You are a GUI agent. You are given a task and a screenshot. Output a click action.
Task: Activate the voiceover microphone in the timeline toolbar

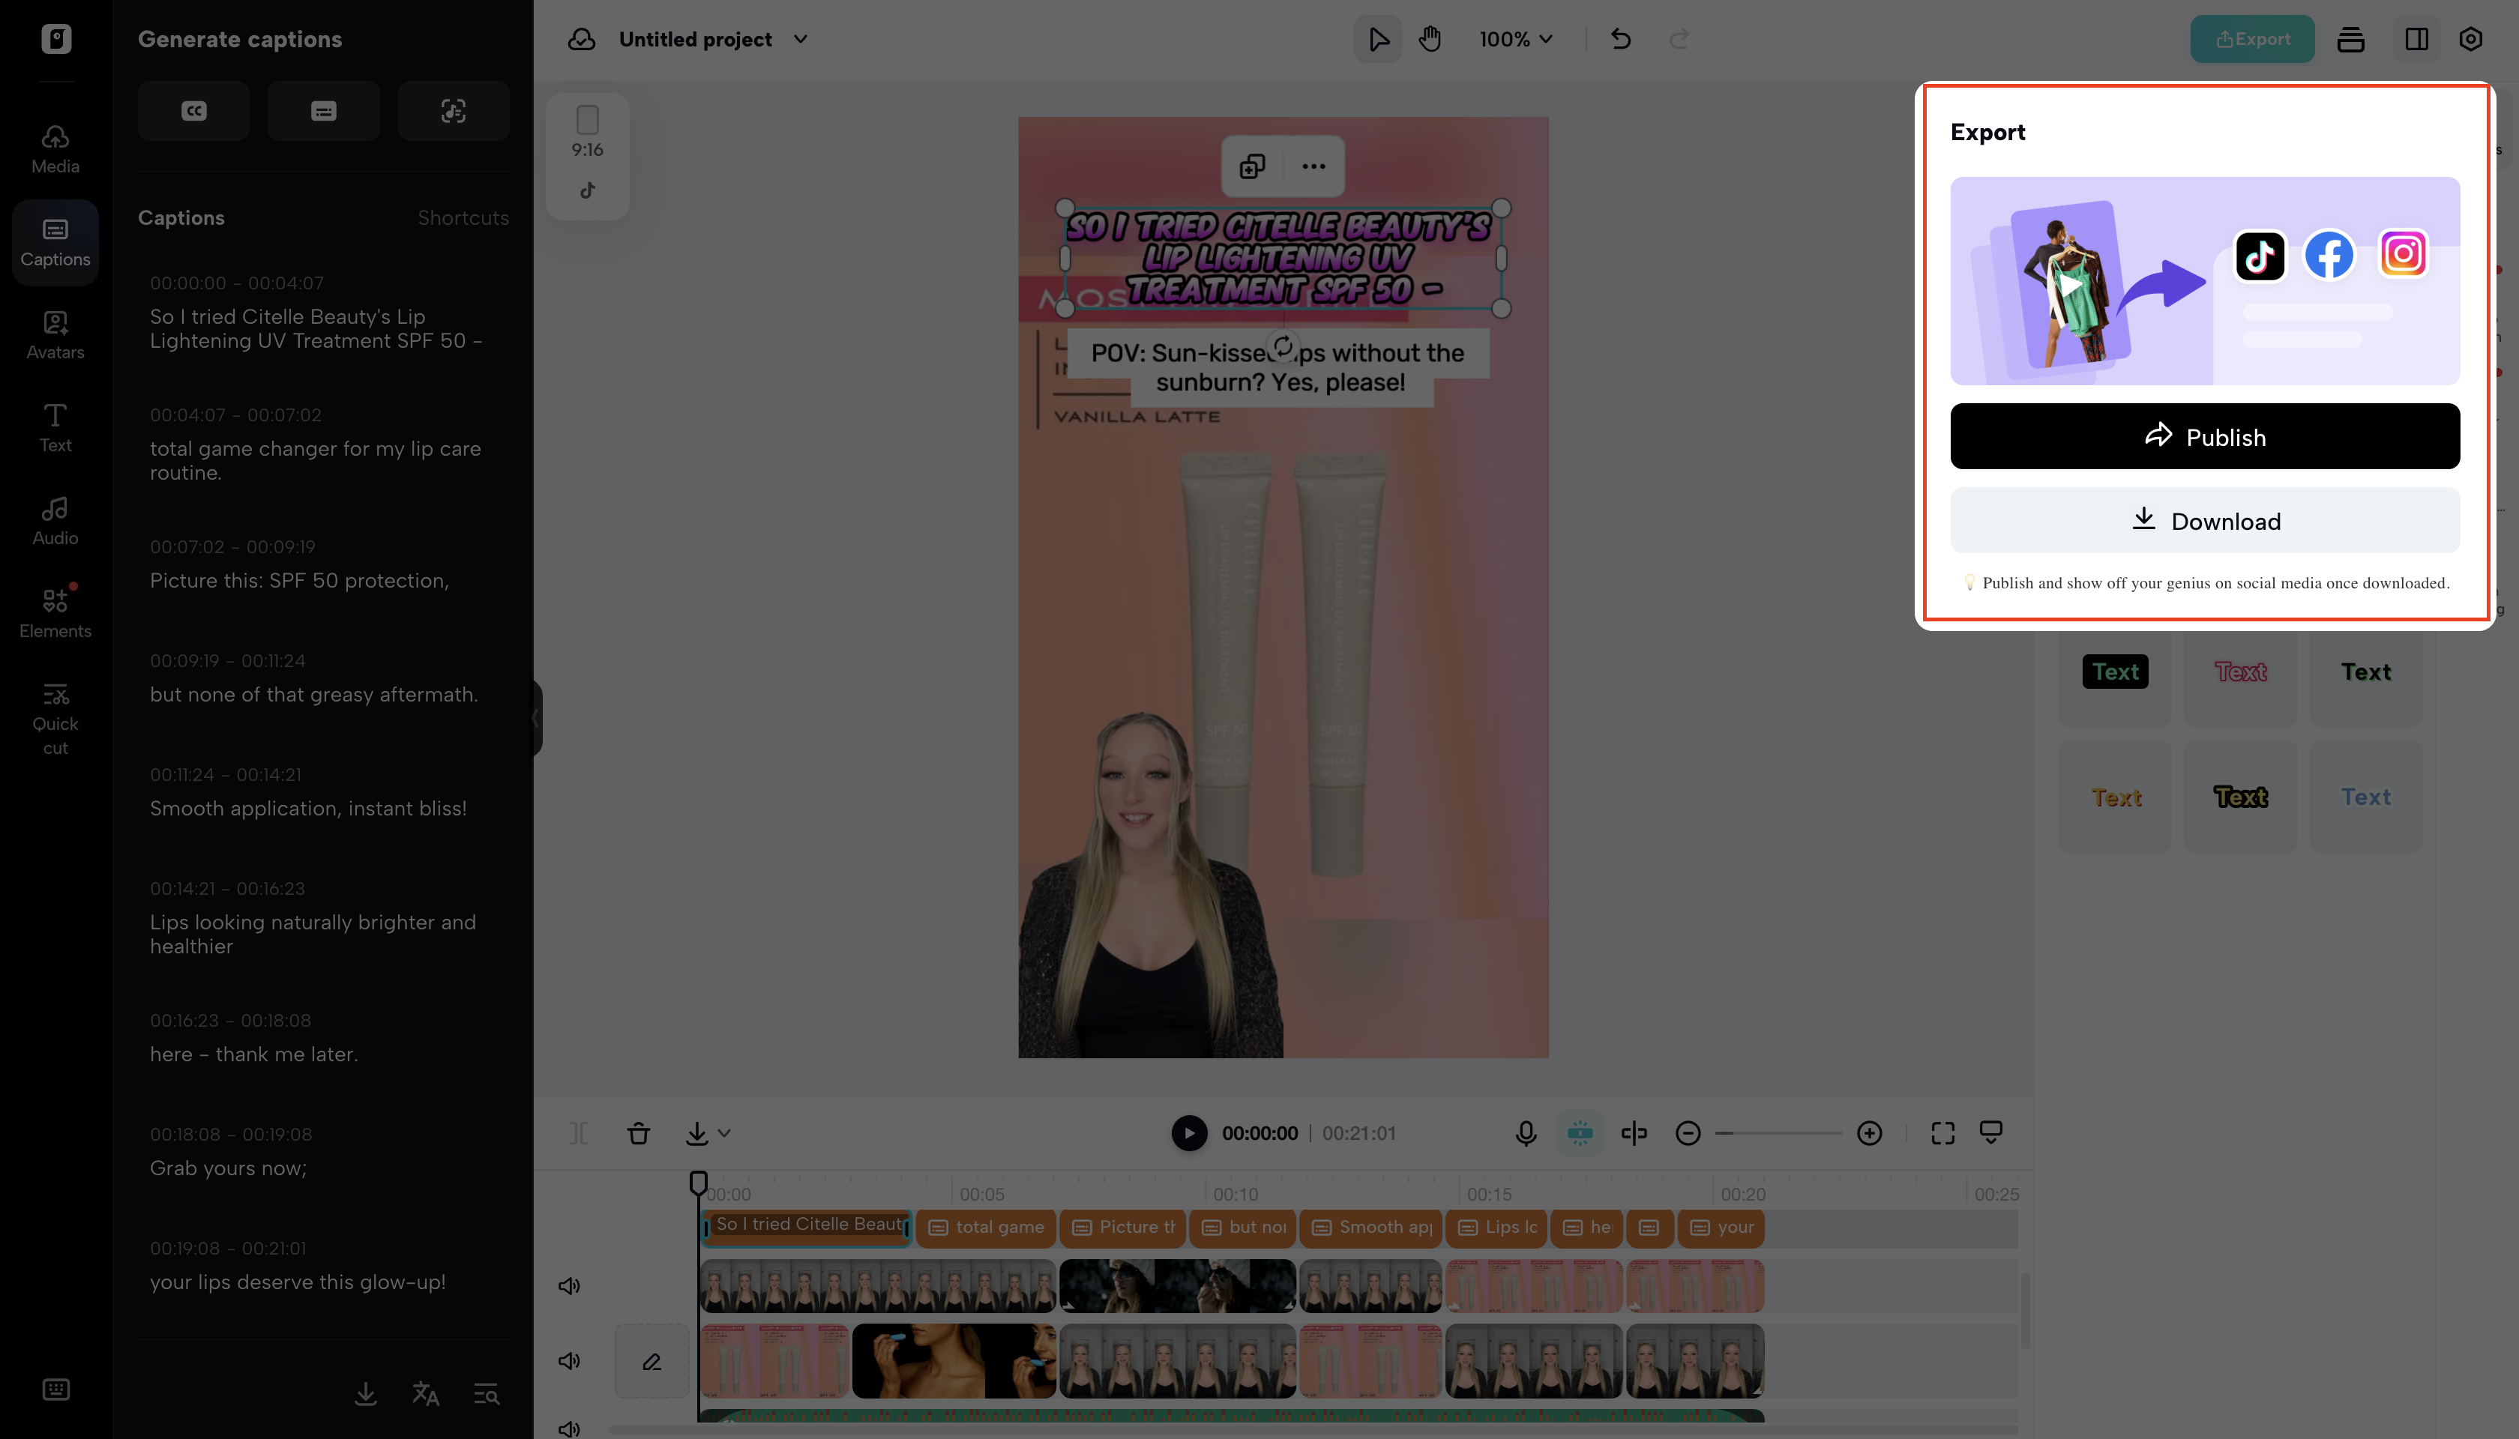(x=1526, y=1132)
